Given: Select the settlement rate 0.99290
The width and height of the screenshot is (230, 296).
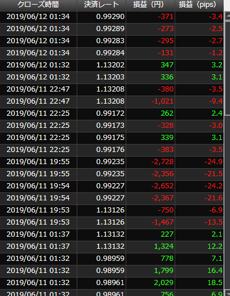Looking at the screenshot, I should [110, 17].
